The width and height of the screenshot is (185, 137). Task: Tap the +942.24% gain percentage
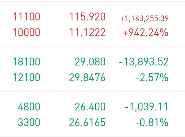[x=145, y=32]
